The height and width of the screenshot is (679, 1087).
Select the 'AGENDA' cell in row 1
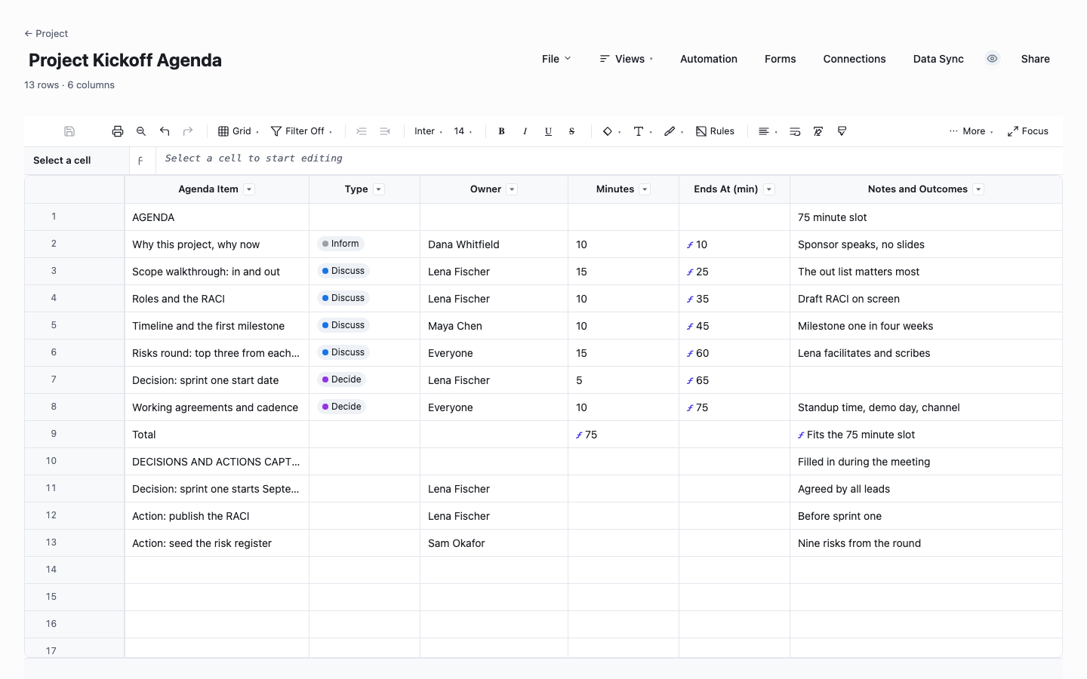click(x=217, y=217)
